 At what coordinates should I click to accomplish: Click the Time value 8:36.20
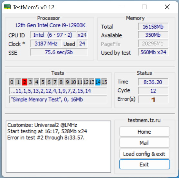(153, 82)
